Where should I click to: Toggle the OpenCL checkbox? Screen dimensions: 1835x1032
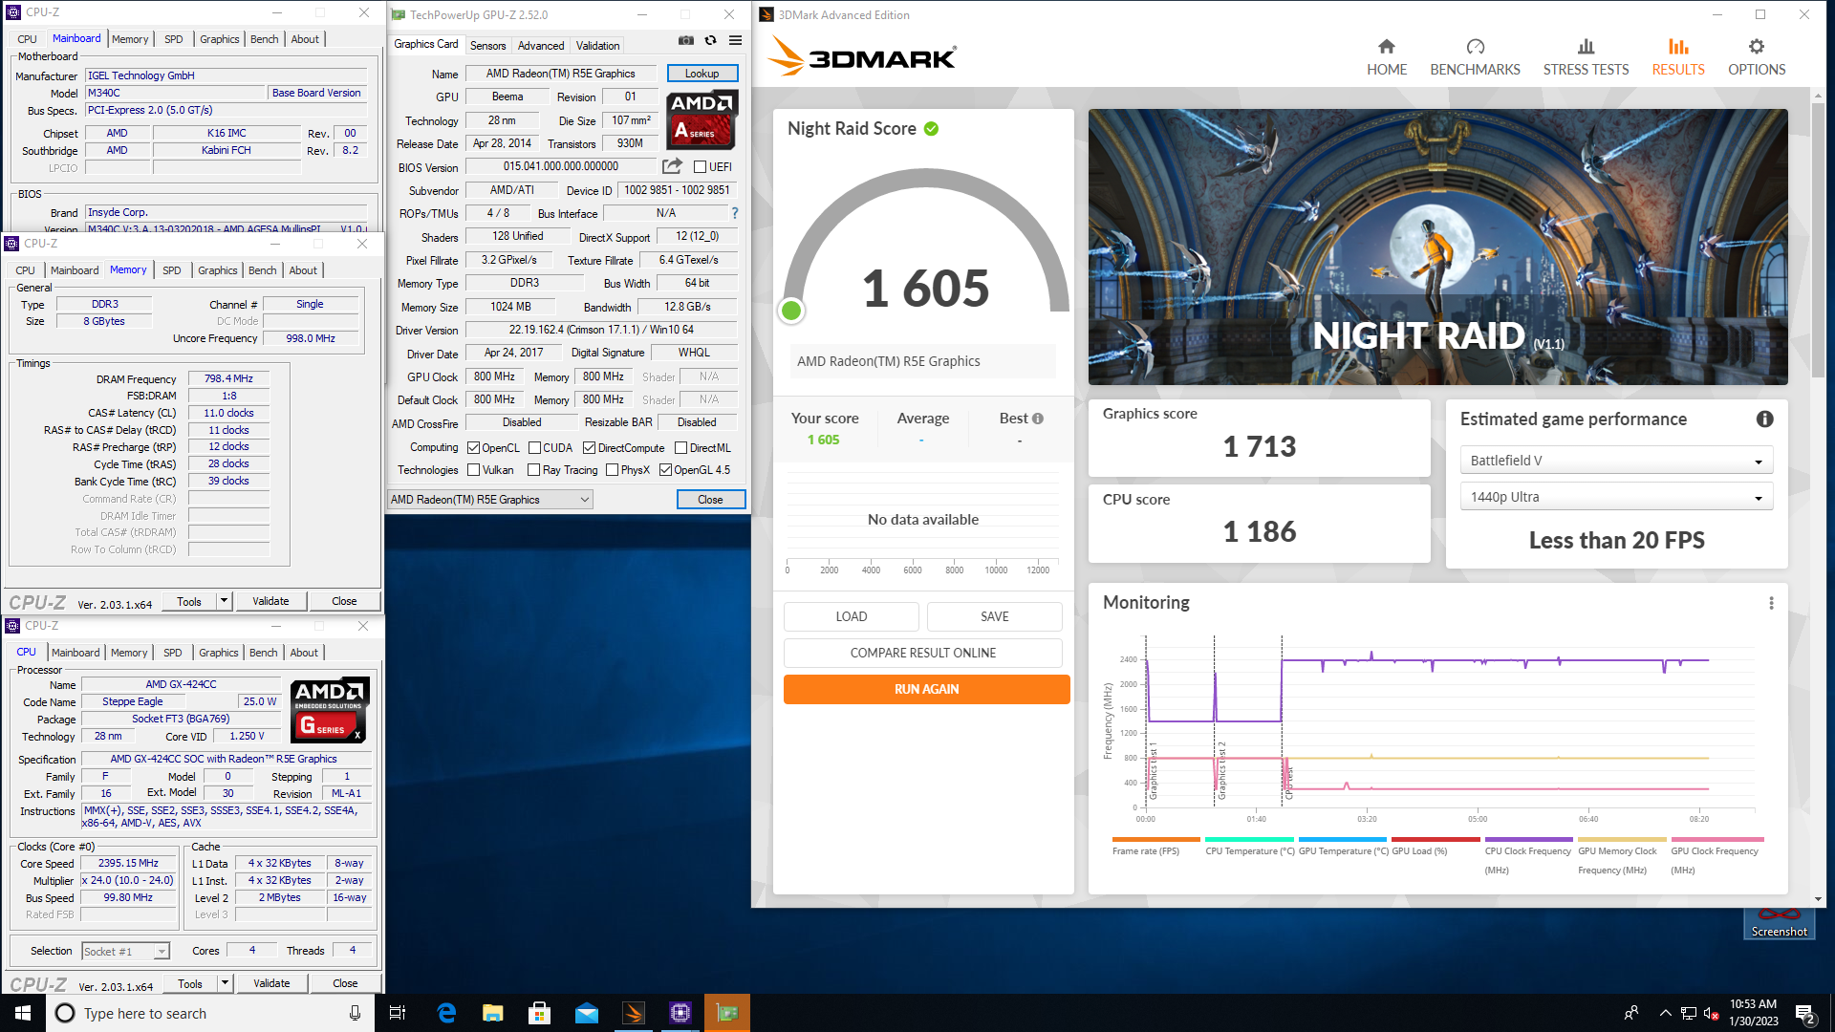tap(473, 447)
